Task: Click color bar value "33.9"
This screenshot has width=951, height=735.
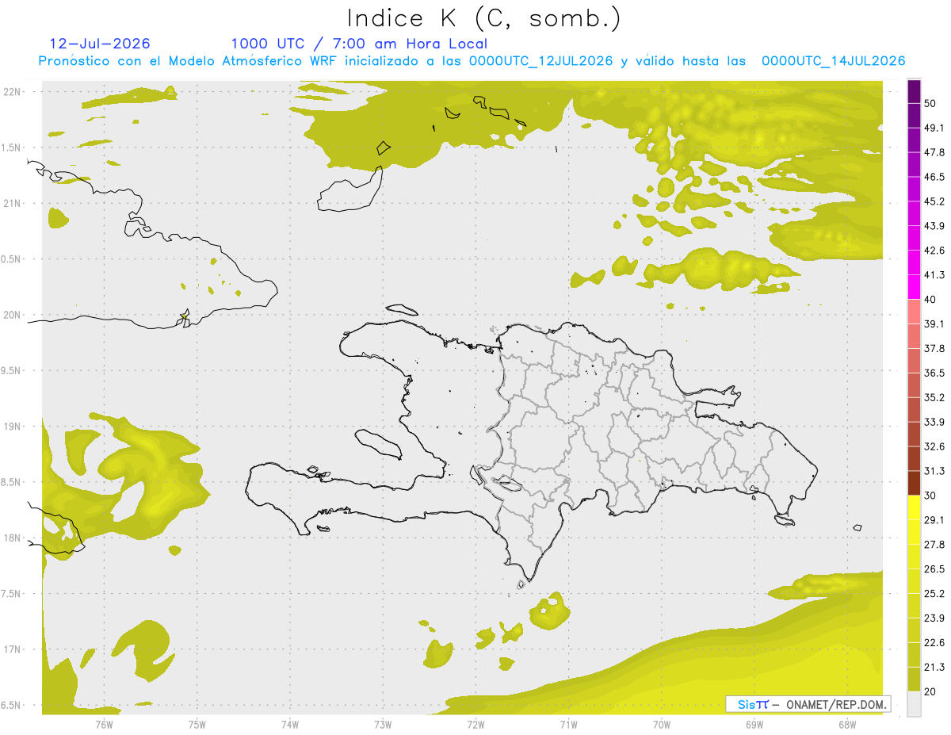Action: pyautogui.click(x=934, y=422)
